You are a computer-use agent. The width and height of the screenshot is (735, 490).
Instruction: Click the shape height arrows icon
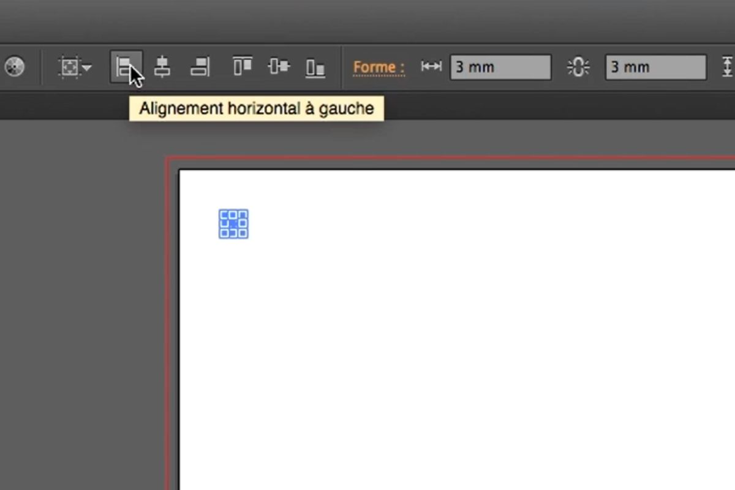(728, 67)
